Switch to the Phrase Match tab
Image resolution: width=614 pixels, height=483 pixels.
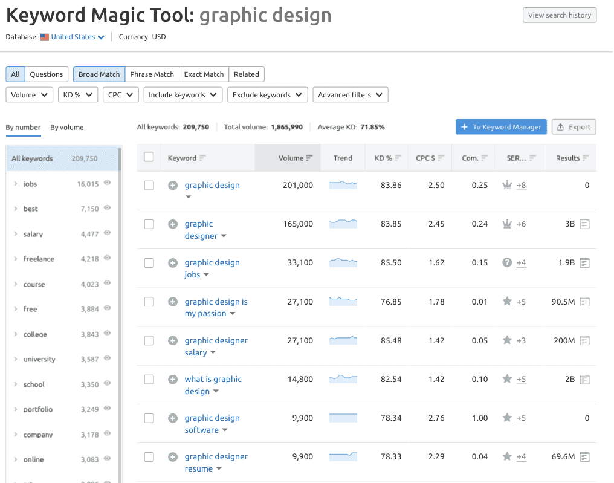[x=152, y=74]
